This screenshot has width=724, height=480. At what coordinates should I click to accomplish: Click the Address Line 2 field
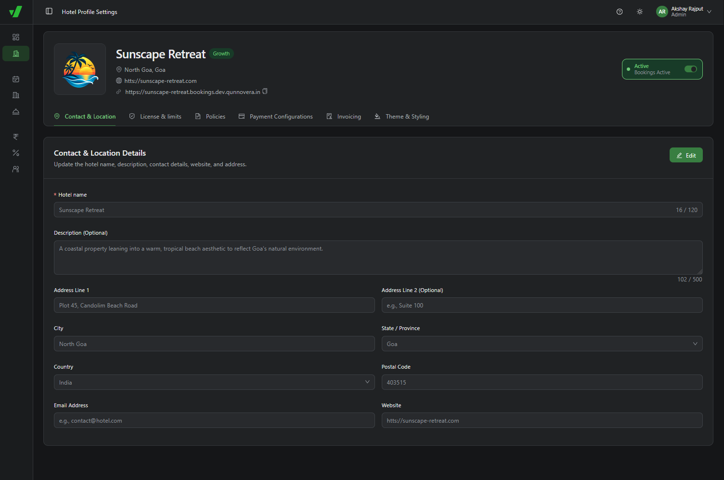pyautogui.click(x=542, y=305)
